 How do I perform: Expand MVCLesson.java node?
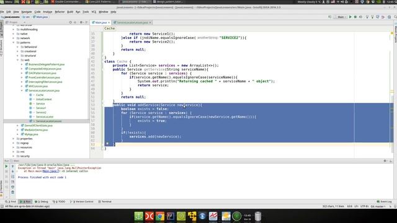click(22, 86)
